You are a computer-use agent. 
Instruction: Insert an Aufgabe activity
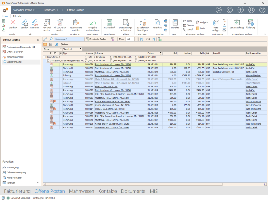tap(202, 22)
